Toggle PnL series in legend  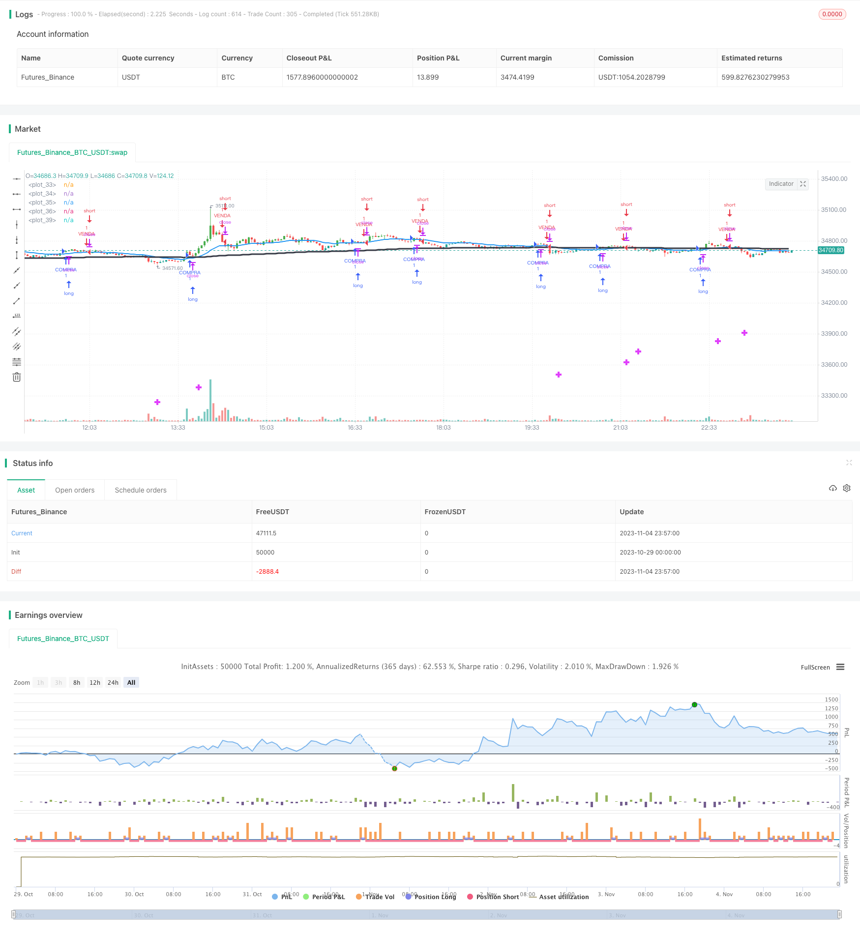282,897
